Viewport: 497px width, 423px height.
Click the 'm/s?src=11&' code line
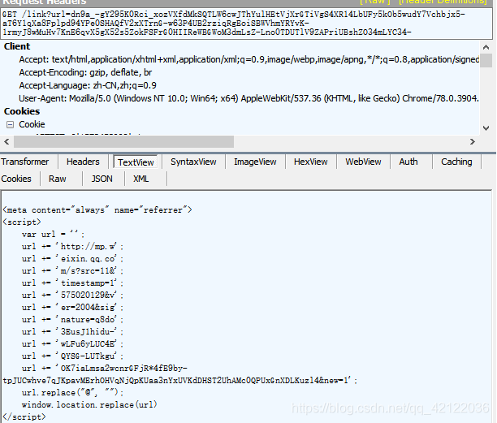[72, 271]
